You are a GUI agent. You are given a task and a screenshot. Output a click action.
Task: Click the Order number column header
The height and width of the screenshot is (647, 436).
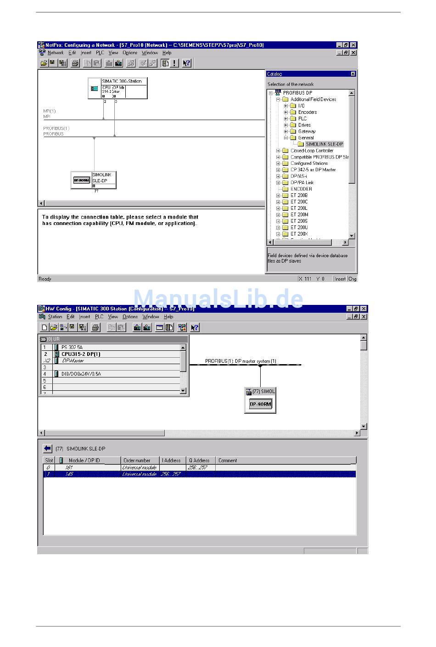coord(140,460)
